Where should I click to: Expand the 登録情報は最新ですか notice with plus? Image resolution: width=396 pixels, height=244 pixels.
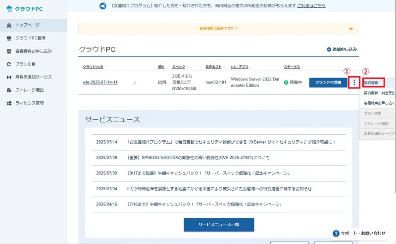(351, 29)
